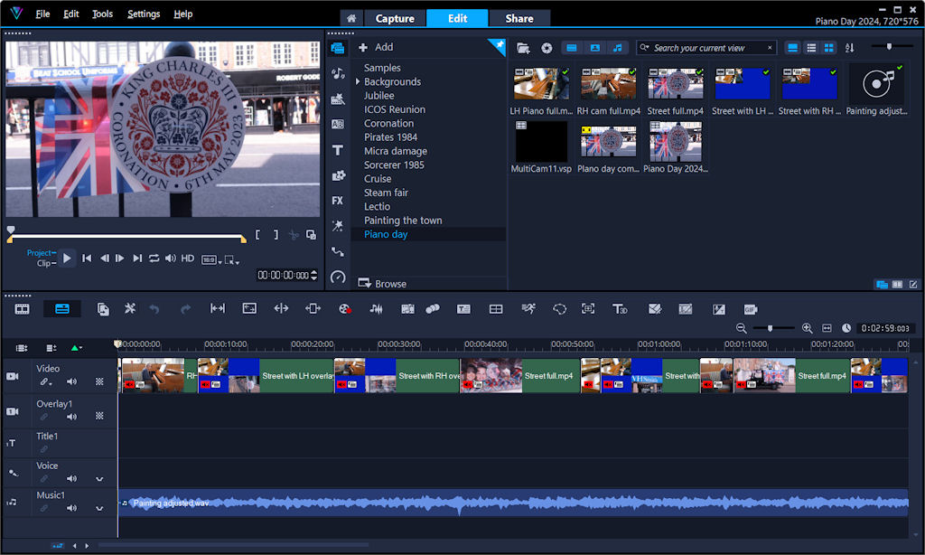The height and width of the screenshot is (555, 925).
Task: Click Add to create a new library folder
Action: (x=376, y=47)
